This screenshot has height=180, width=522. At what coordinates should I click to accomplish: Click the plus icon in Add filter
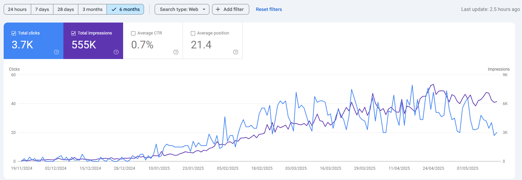(218, 9)
